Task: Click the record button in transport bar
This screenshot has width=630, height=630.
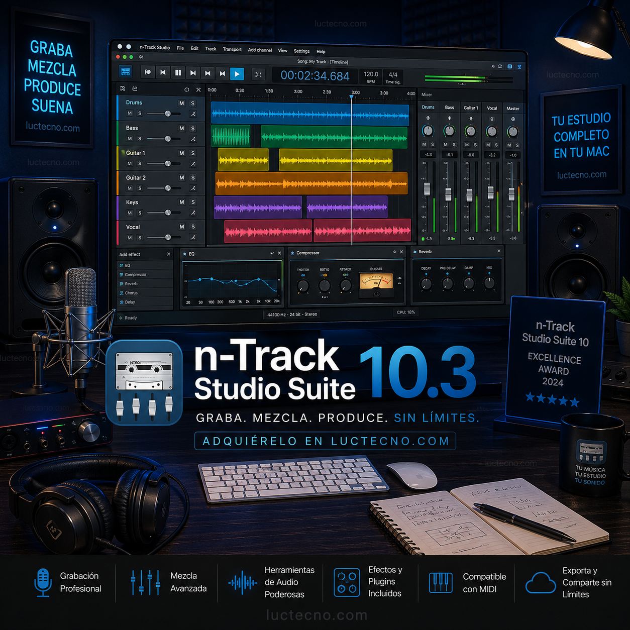Action: [148, 72]
